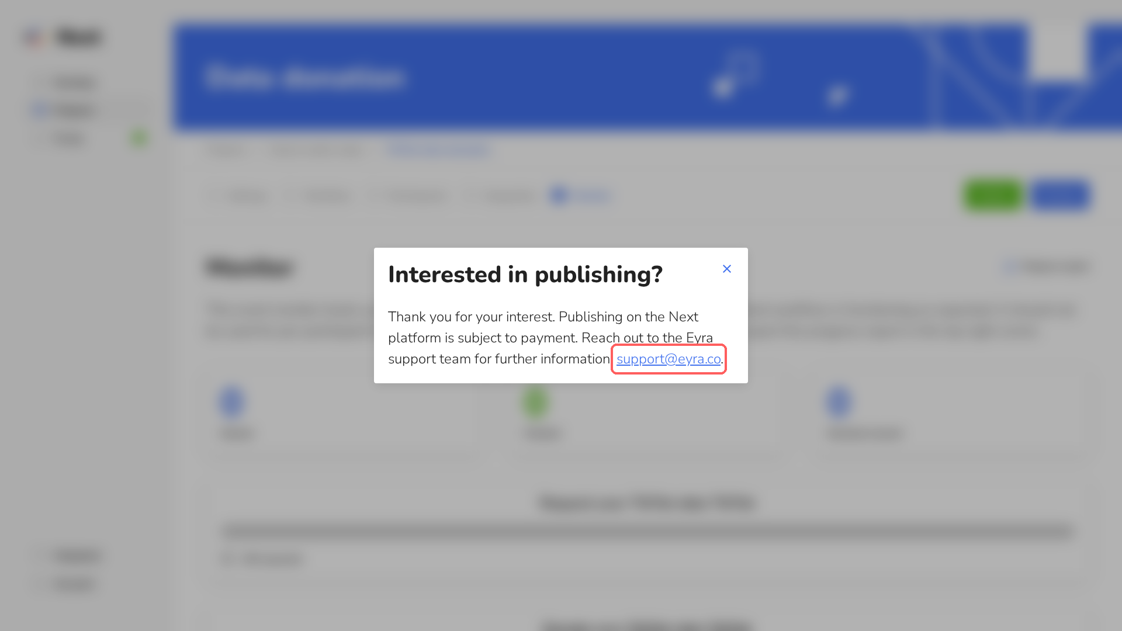Select the blue round icon on the first card
This screenshot has height=631, width=1122.
231,401
